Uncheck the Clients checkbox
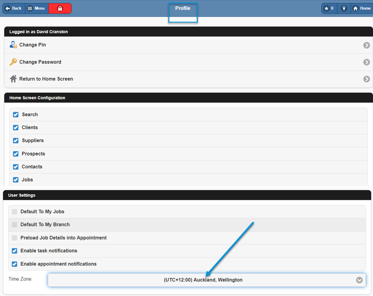 (16, 128)
